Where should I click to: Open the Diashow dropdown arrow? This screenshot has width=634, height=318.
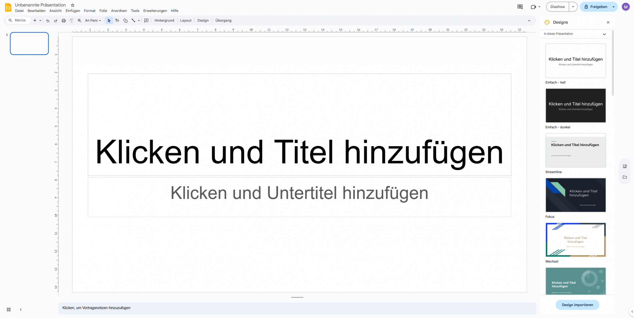573,7
